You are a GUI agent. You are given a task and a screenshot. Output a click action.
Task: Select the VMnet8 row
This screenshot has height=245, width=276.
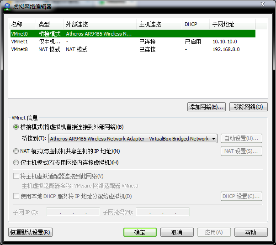[133, 49]
